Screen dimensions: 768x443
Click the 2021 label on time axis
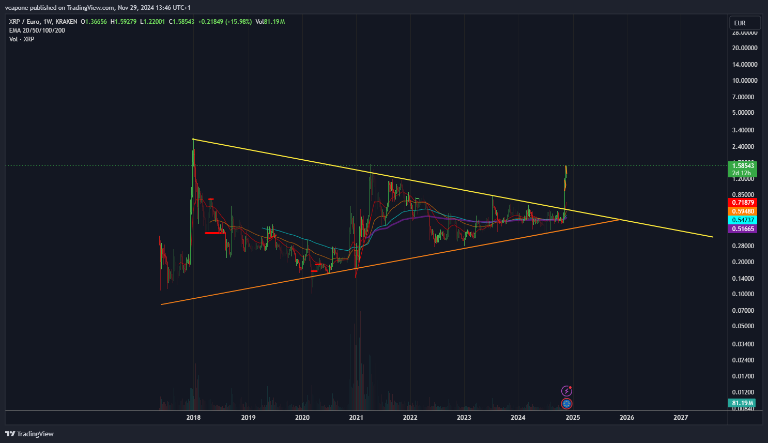356,418
